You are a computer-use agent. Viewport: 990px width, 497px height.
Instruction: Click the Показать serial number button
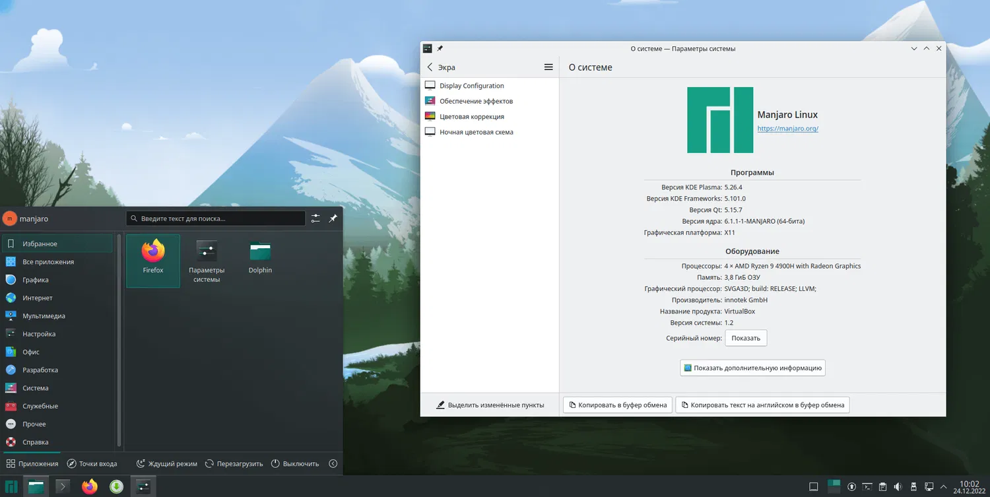coord(745,338)
